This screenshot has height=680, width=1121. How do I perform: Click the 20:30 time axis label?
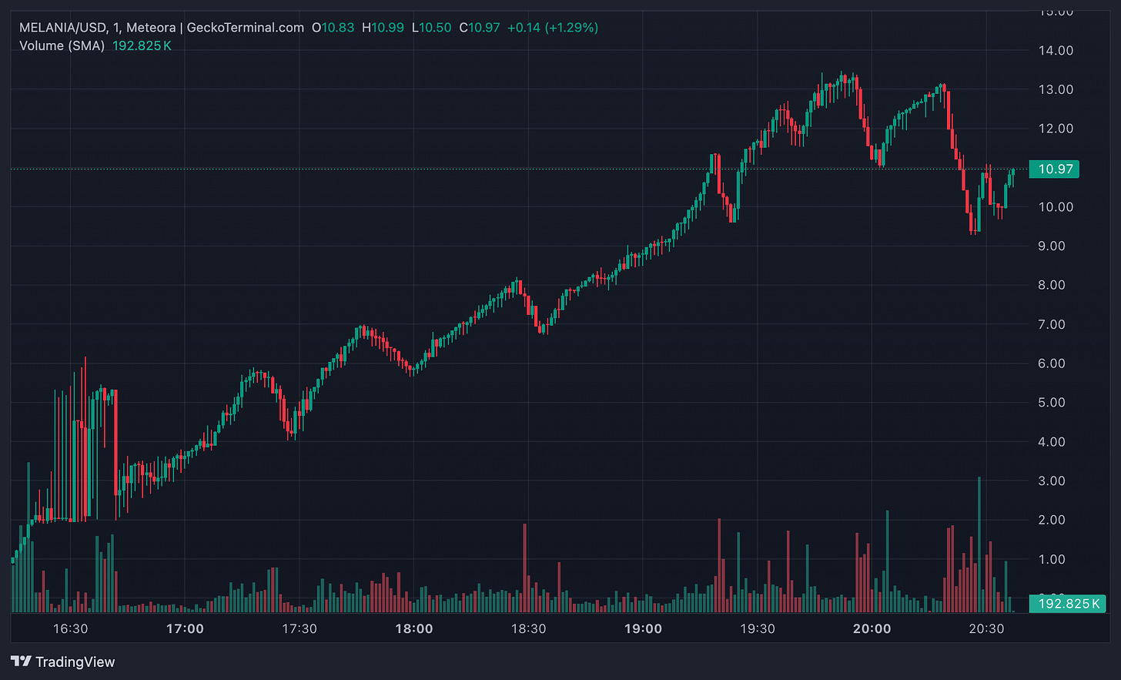[x=986, y=628]
